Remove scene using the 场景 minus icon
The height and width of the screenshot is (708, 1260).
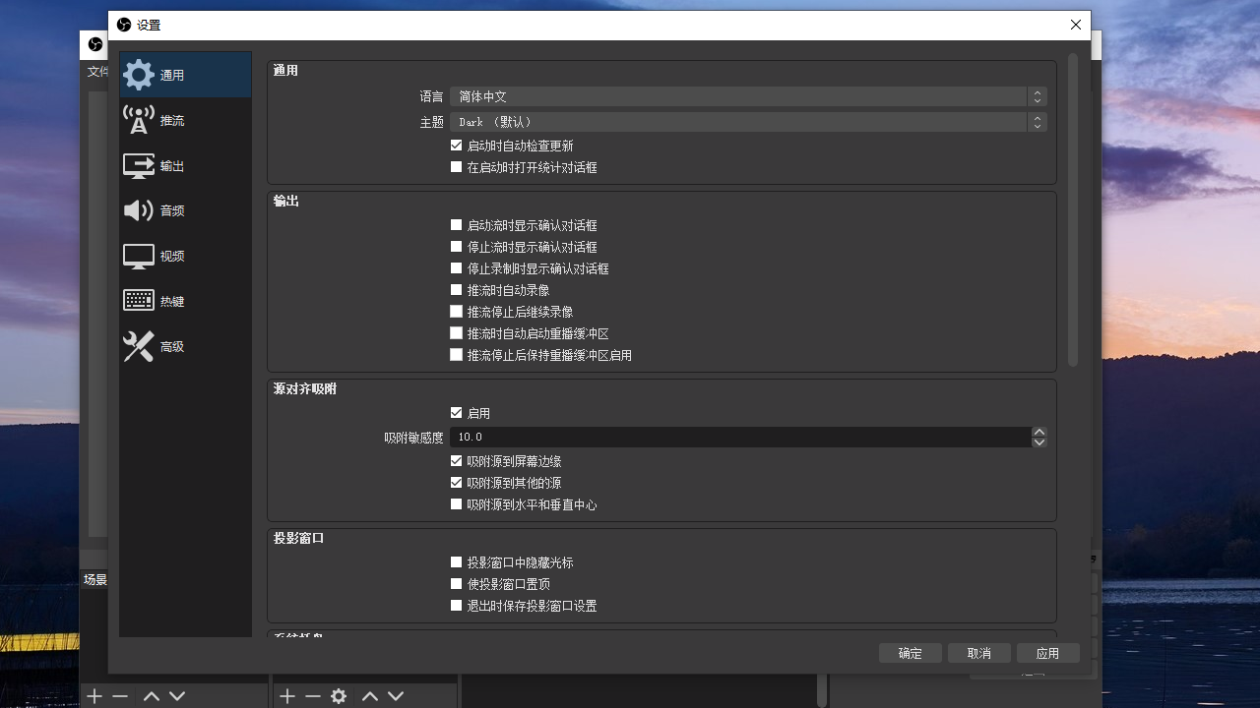tap(120, 696)
